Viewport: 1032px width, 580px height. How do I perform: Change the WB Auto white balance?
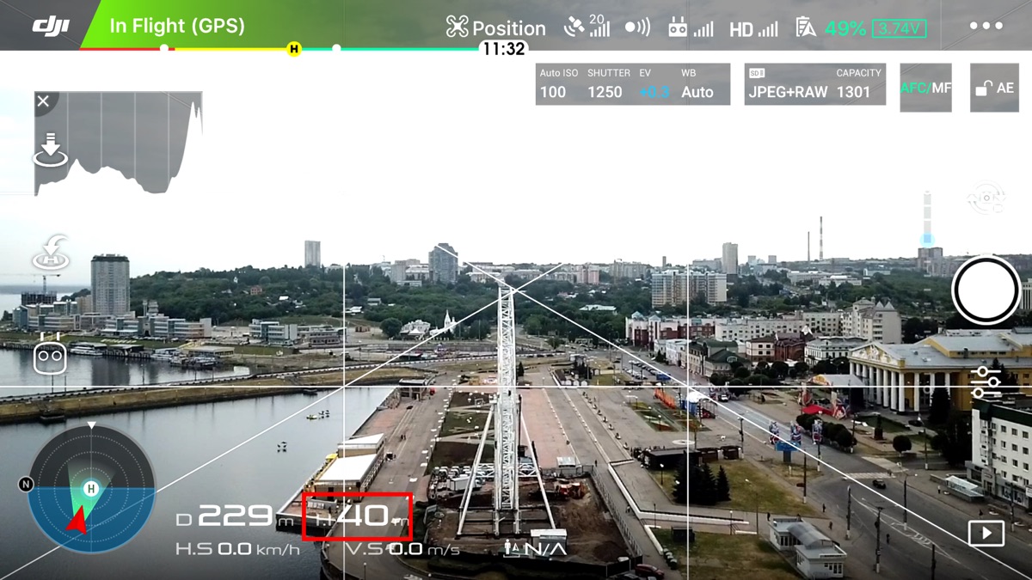pos(697,84)
